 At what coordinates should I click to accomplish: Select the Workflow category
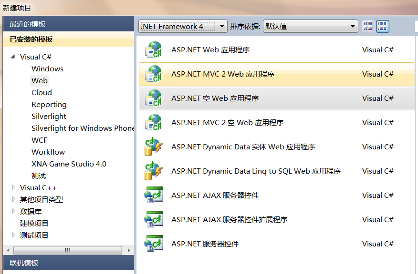click(48, 152)
